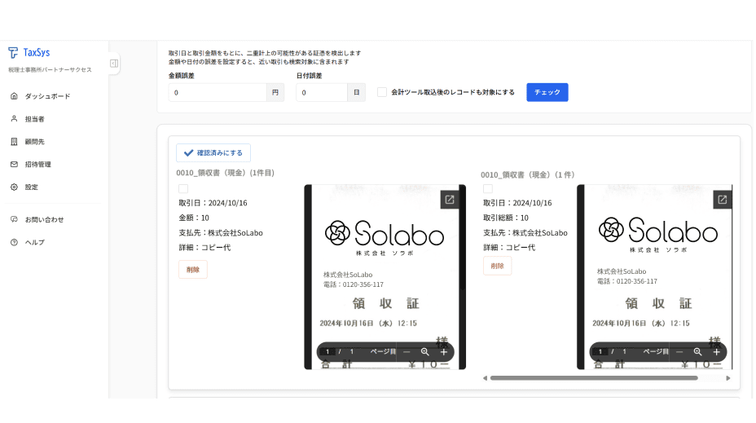The image size is (756, 423).
Task: Go to 顧問先 in the sidebar
Action: pyautogui.click(x=34, y=142)
